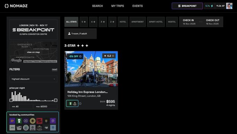Click the frog community badge on hotel card
This screenshot has width=237, height=134.
pyautogui.click(x=75, y=104)
